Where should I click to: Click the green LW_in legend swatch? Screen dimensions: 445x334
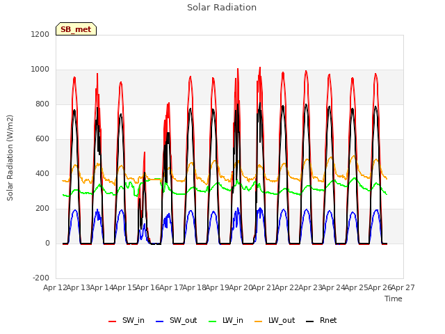213,321
